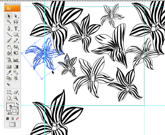Viewport: 165px width, 135px height.
Task: Activate the Rotate tool
Action: tap(9, 47)
